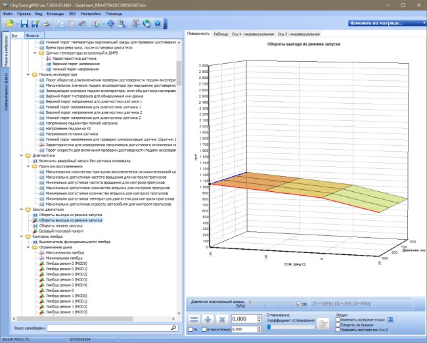
Task: Select 'Максимальная лямбда' calibration
Action: (x=64, y=252)
